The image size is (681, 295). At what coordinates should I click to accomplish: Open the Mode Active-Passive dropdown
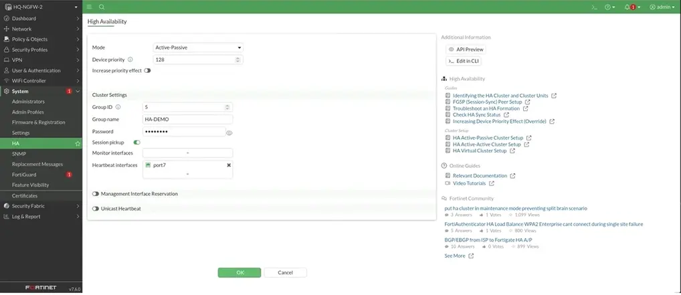pos(198,47)
